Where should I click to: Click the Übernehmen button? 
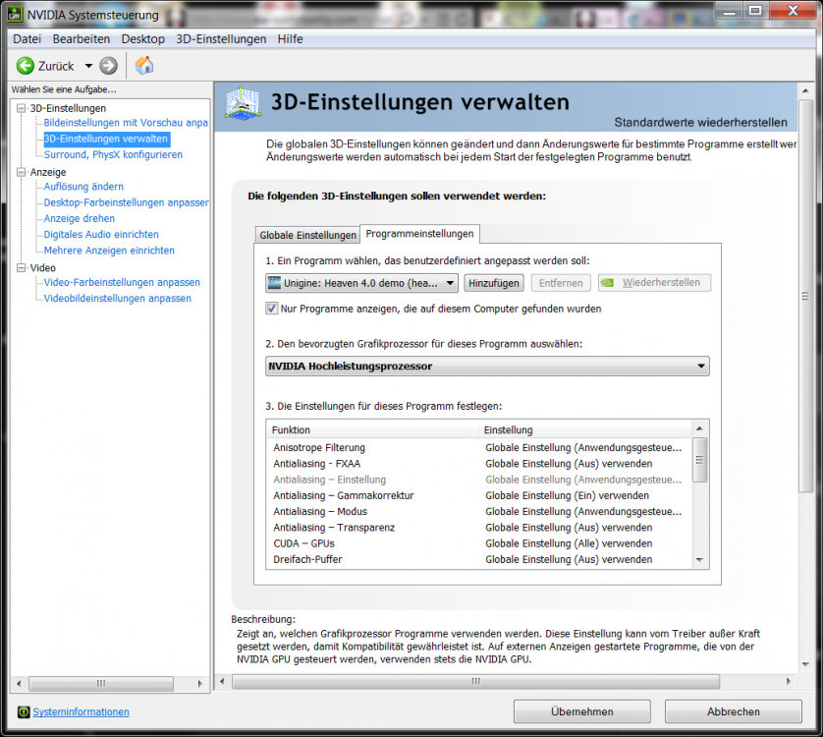coord(581,711)
